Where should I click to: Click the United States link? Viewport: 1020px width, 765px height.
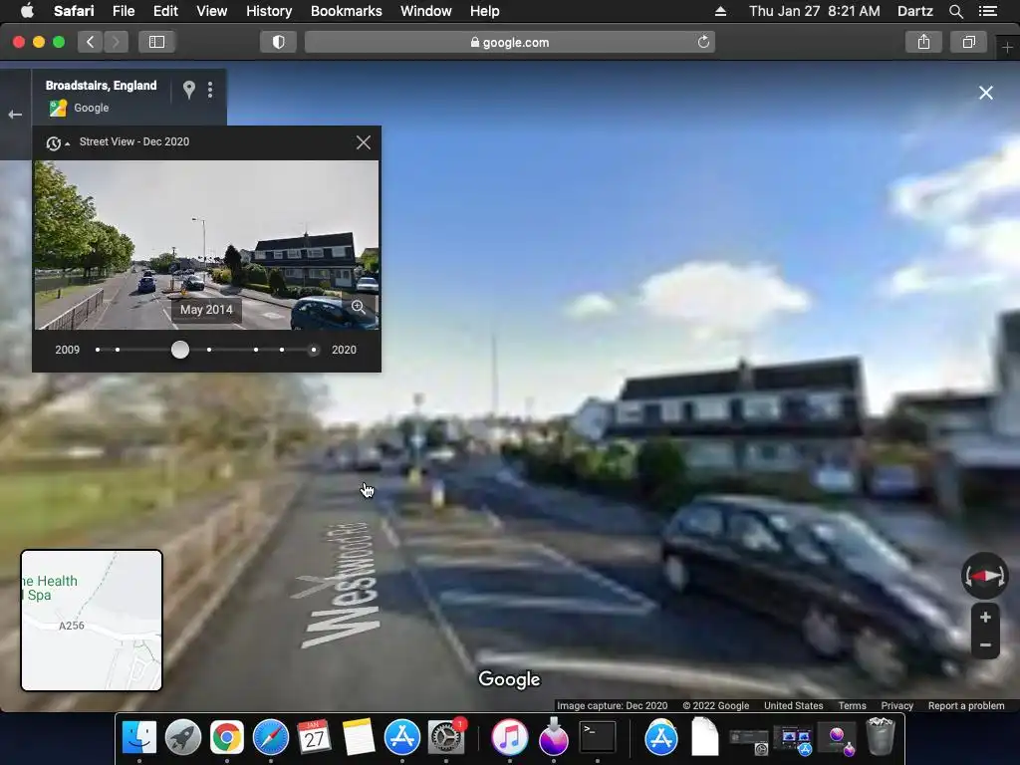coord(793,706)
